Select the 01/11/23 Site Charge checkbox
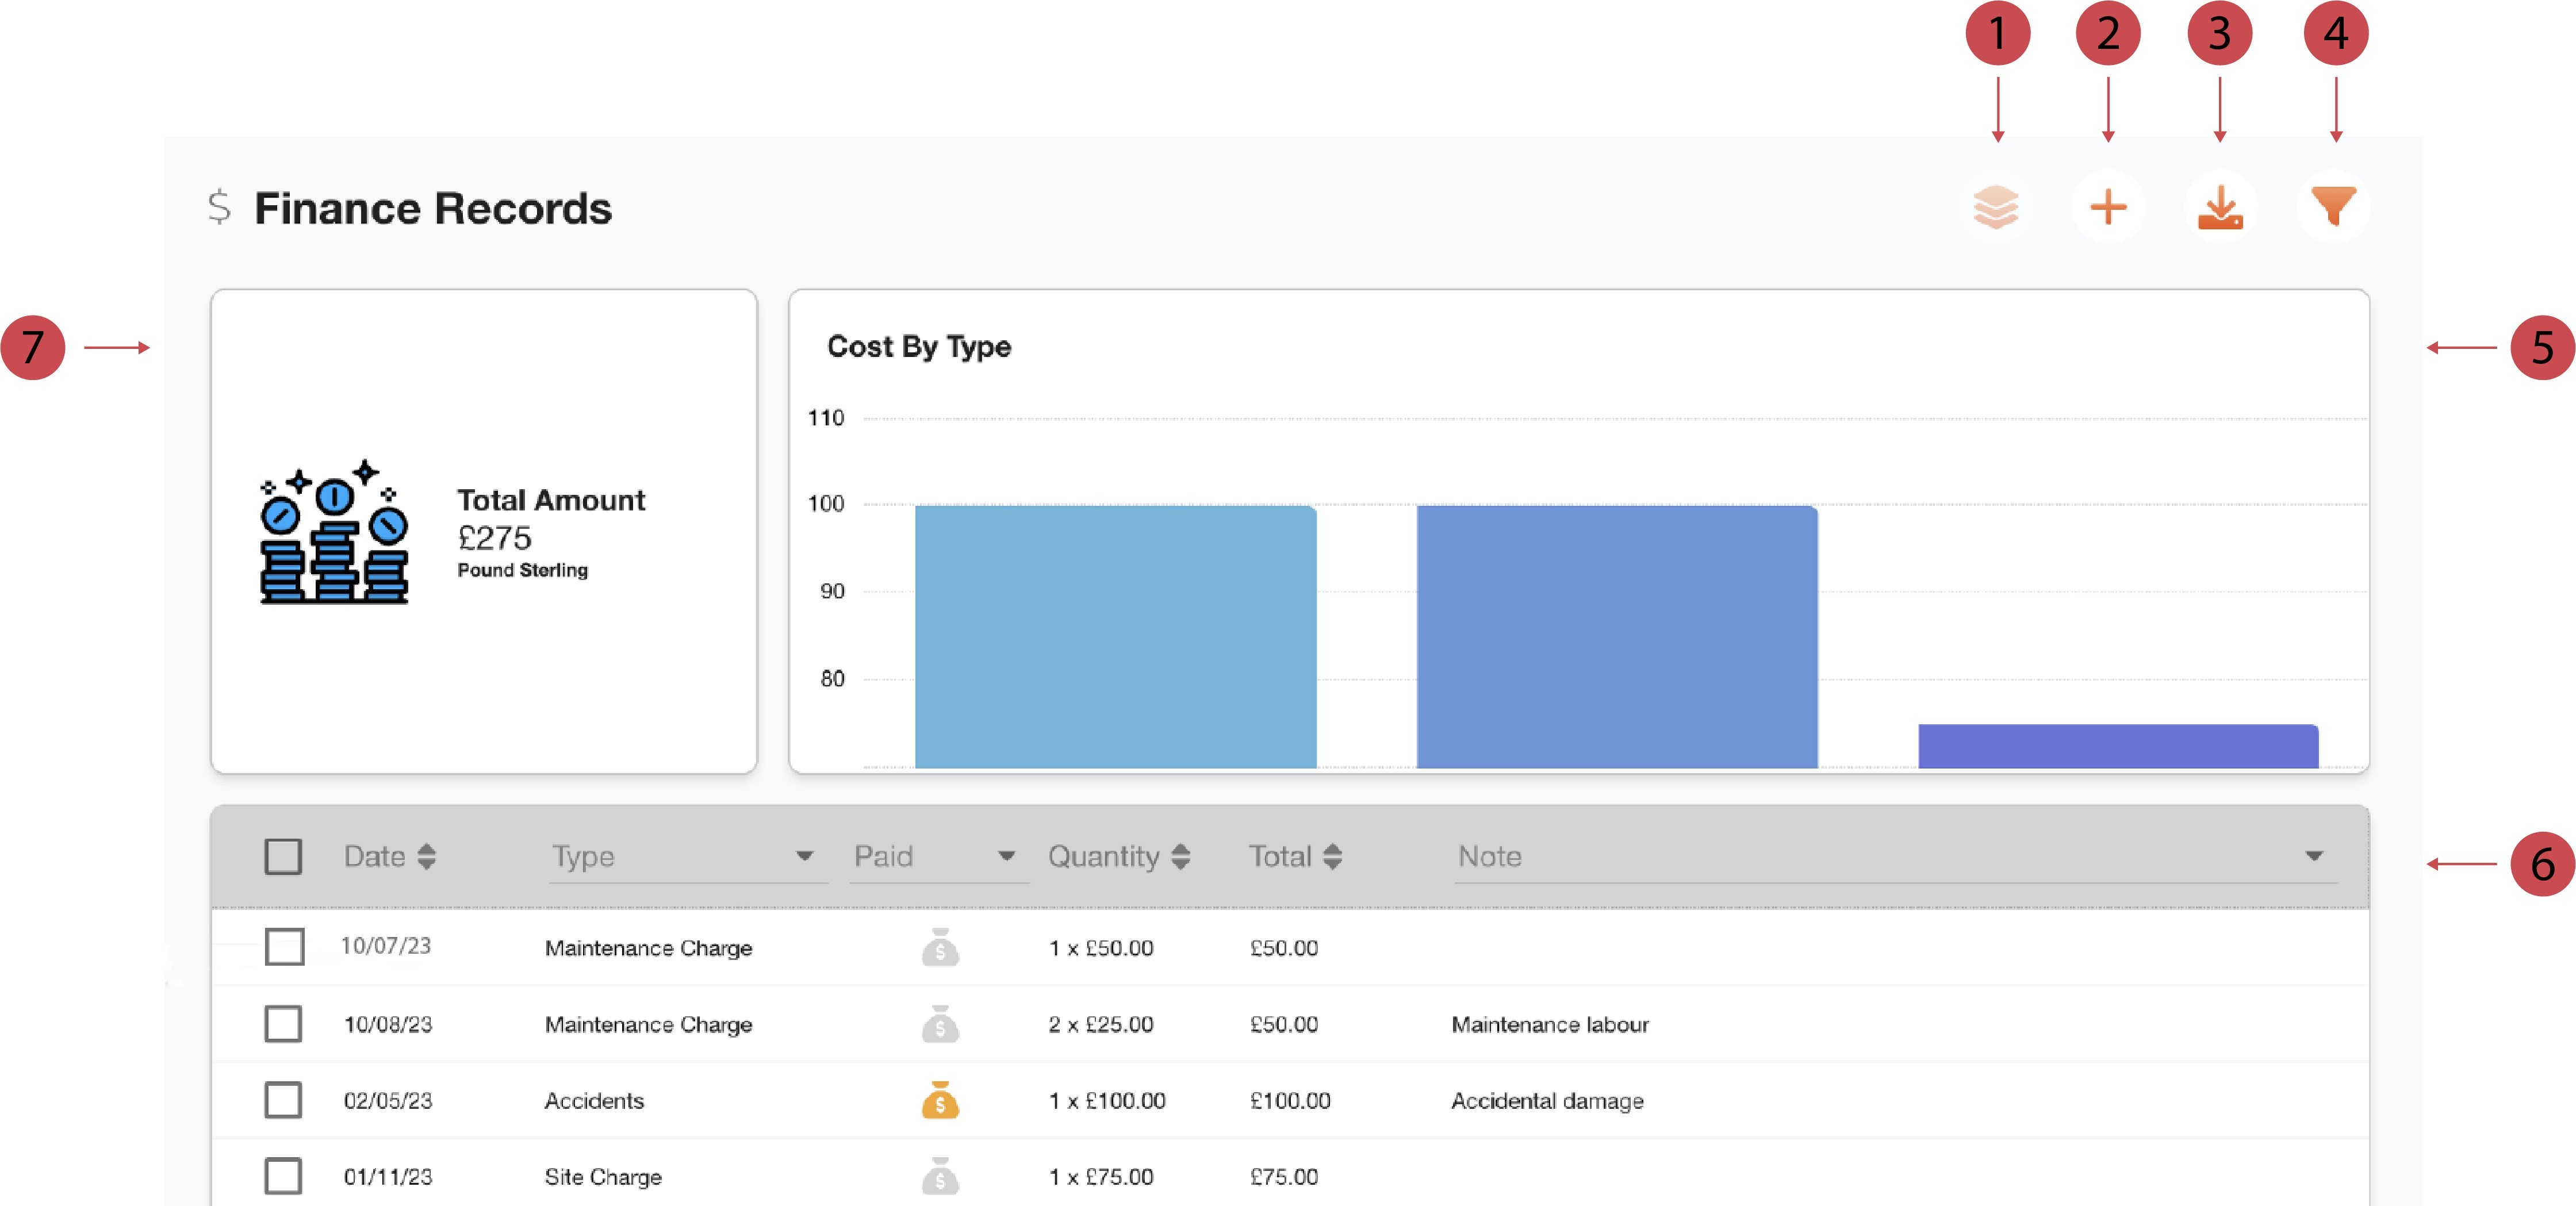2576x1206 pixels. pyautogui.click(x=283, y=1176)
